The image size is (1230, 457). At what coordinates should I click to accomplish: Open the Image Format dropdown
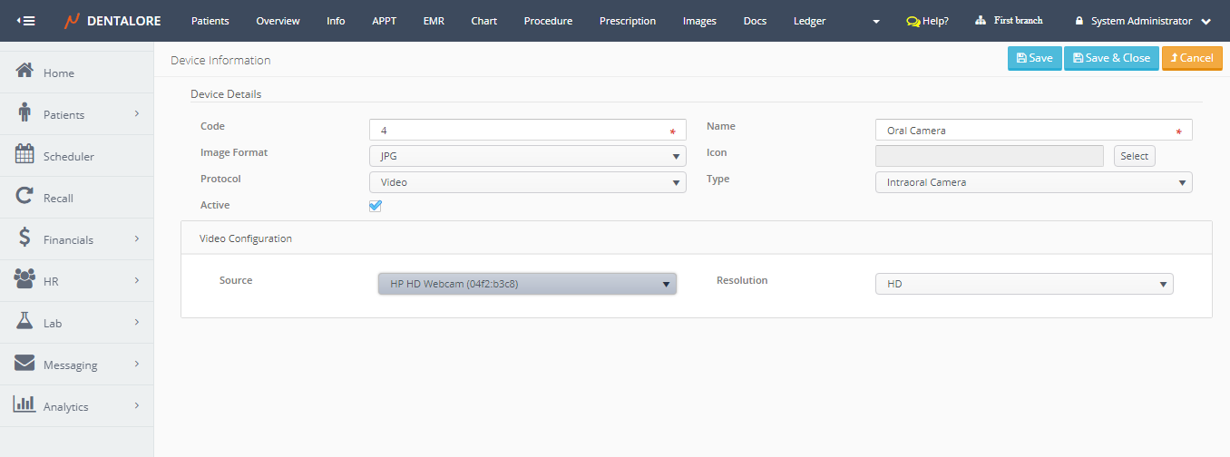[527, 156]
